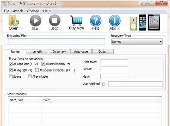Open the File menu

point(6,11)
